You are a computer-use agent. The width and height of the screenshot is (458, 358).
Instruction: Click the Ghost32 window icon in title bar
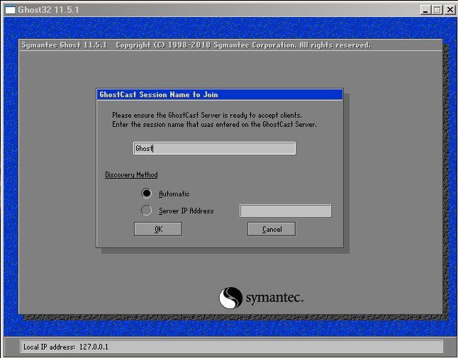click(10, 10)
